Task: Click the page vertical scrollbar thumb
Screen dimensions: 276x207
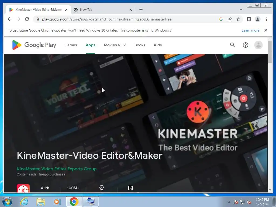Action: pos(270,52)
